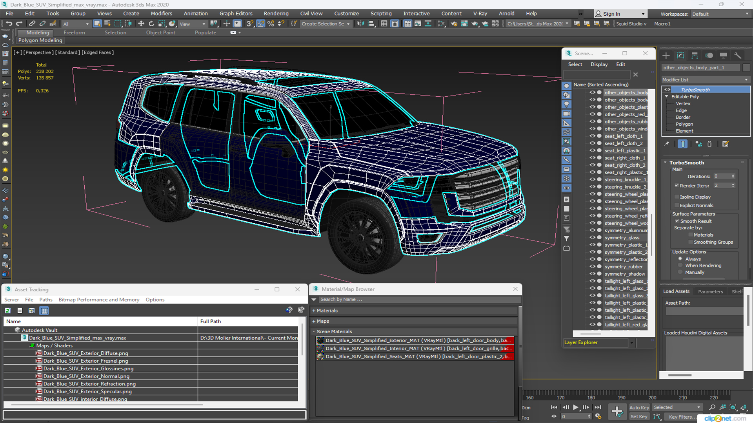Screen dimensions: 753x423
Task: Click the Select Object tool
Action: (x=97, y=24)
